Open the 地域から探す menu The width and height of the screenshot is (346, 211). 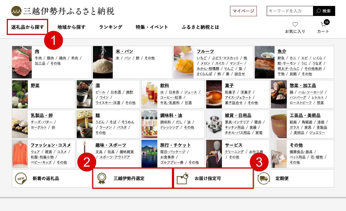(x=71, y=27)
